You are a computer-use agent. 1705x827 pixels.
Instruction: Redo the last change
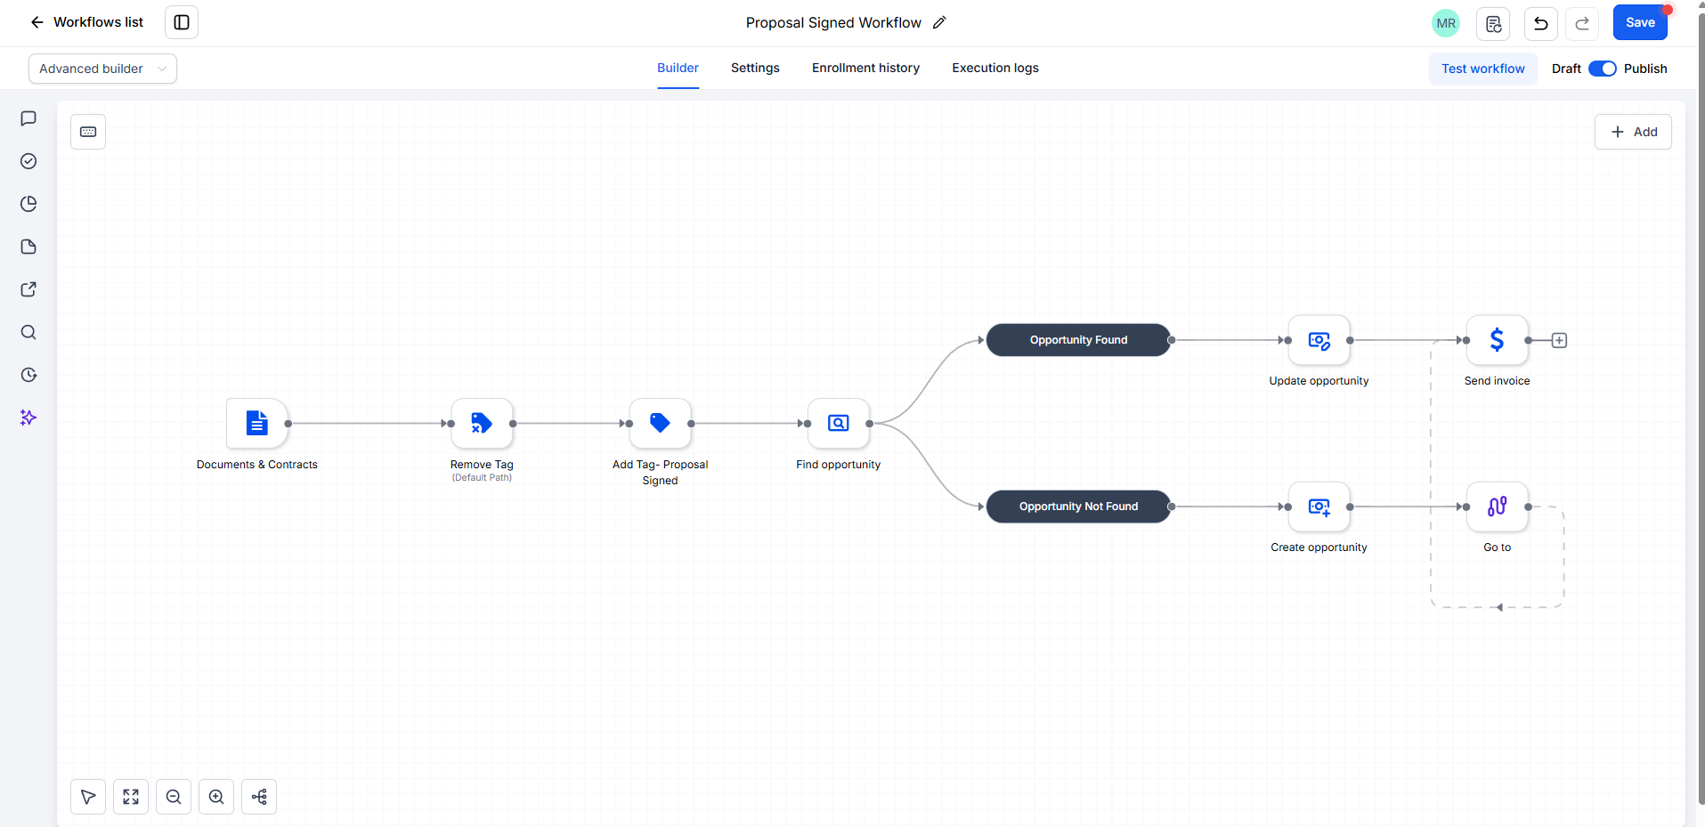pos(1582,23)
